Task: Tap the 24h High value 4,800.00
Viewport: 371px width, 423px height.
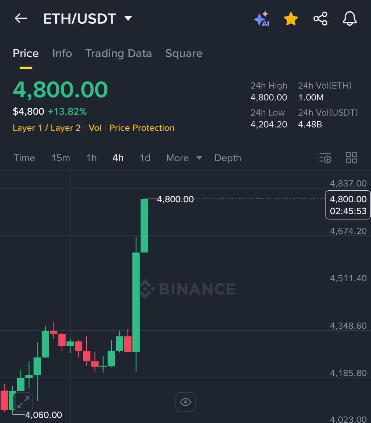Action: (269, 97)
